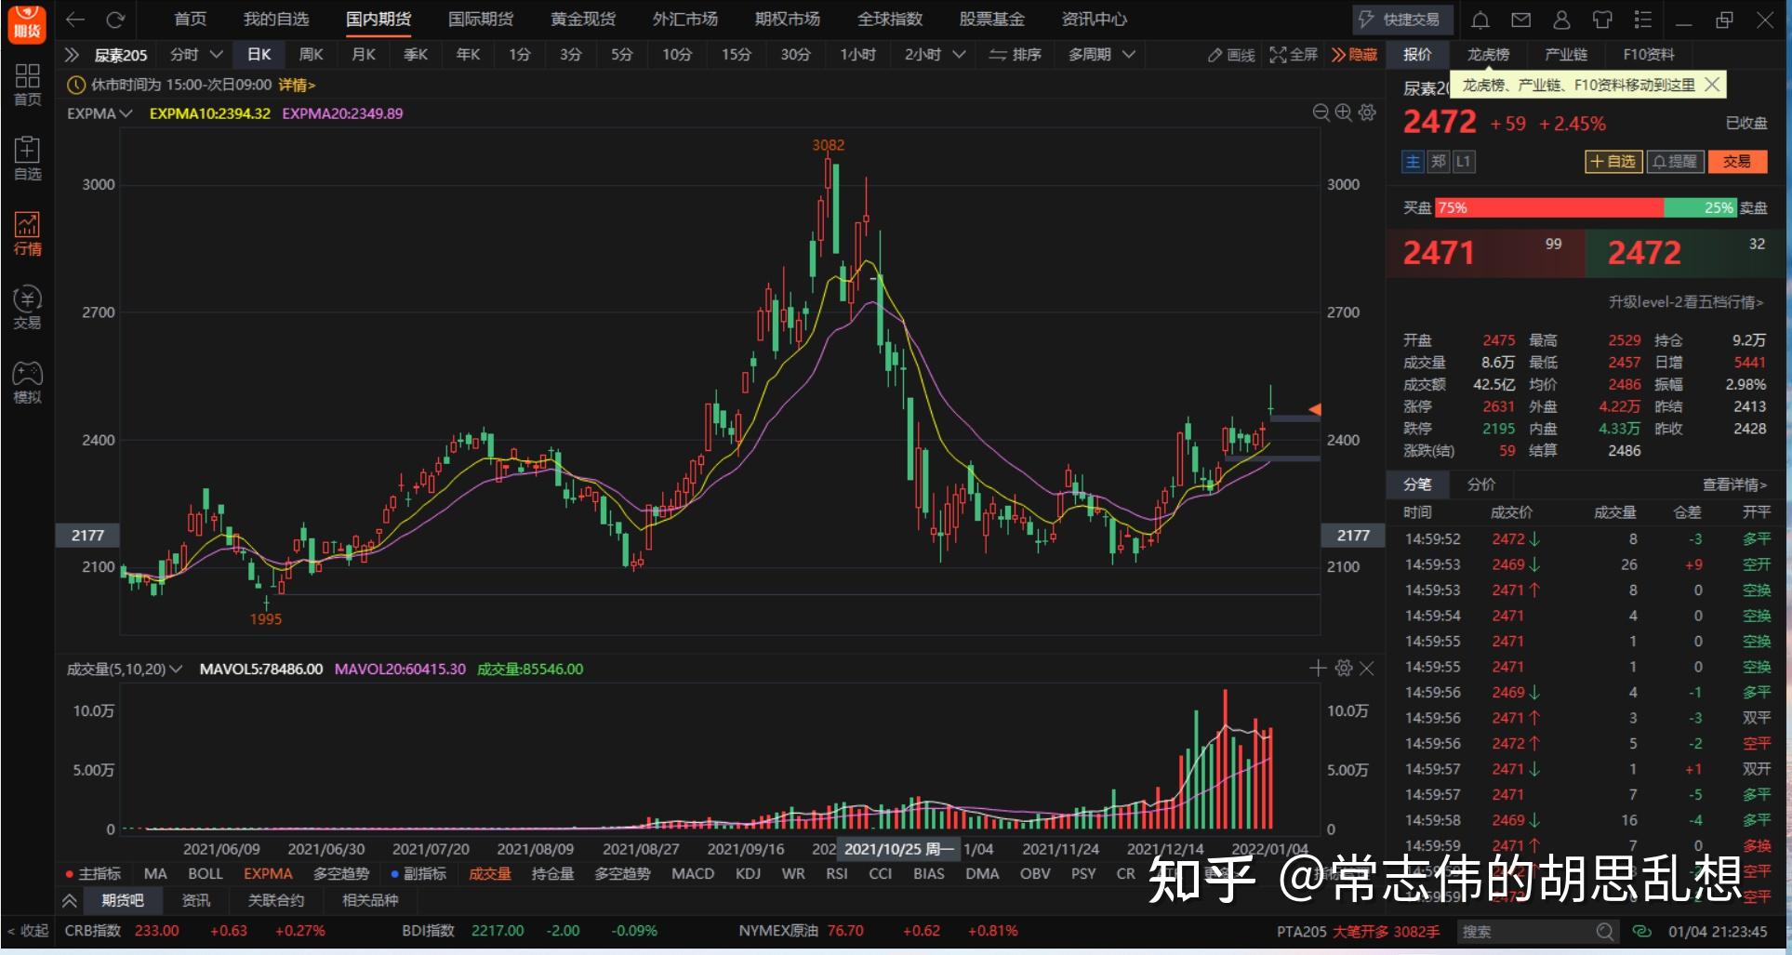Select MA main indicator

click(x=155, y=874)
